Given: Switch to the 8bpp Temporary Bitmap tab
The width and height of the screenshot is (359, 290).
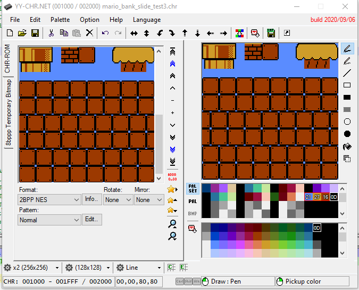Looking at the screenshot, I should coord(8,112).
